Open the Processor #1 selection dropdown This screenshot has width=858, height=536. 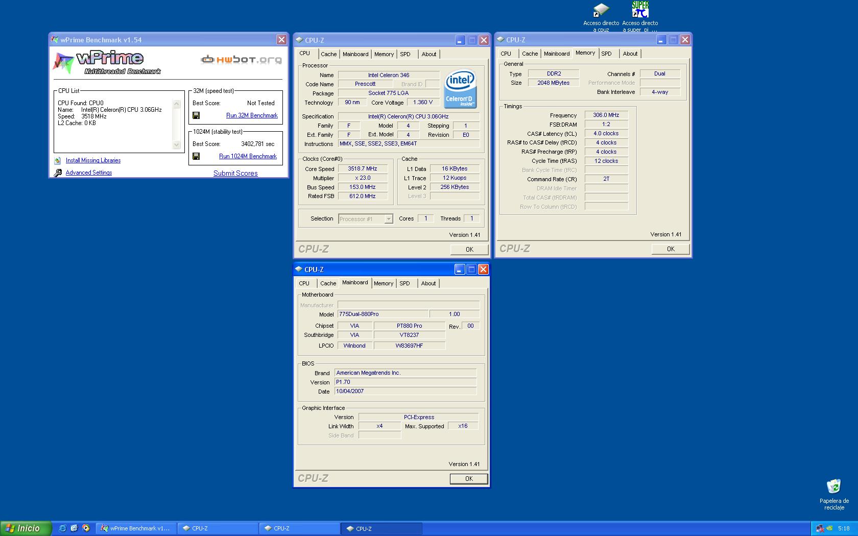coord(388,219)
